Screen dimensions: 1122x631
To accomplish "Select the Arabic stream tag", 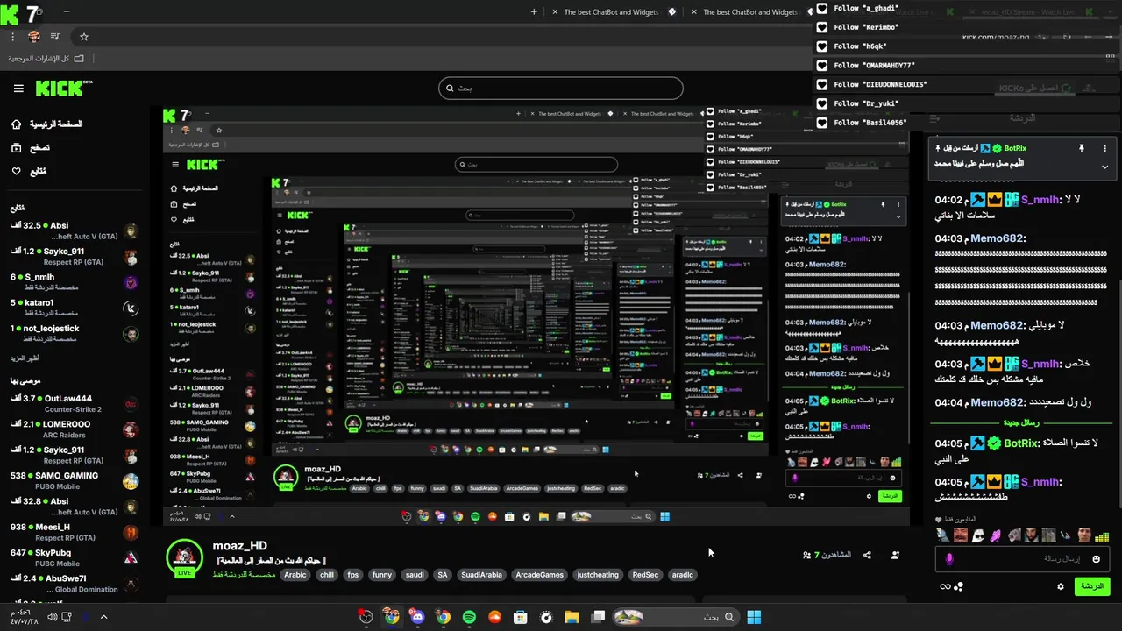I will [295, 575].
